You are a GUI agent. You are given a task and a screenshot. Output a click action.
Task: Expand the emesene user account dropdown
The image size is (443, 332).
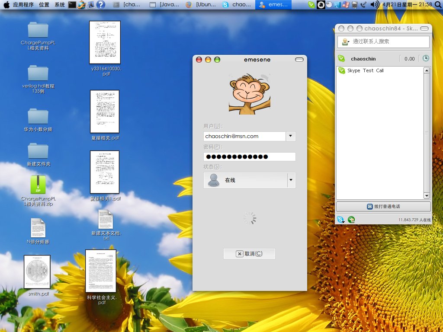click(291, 136)
